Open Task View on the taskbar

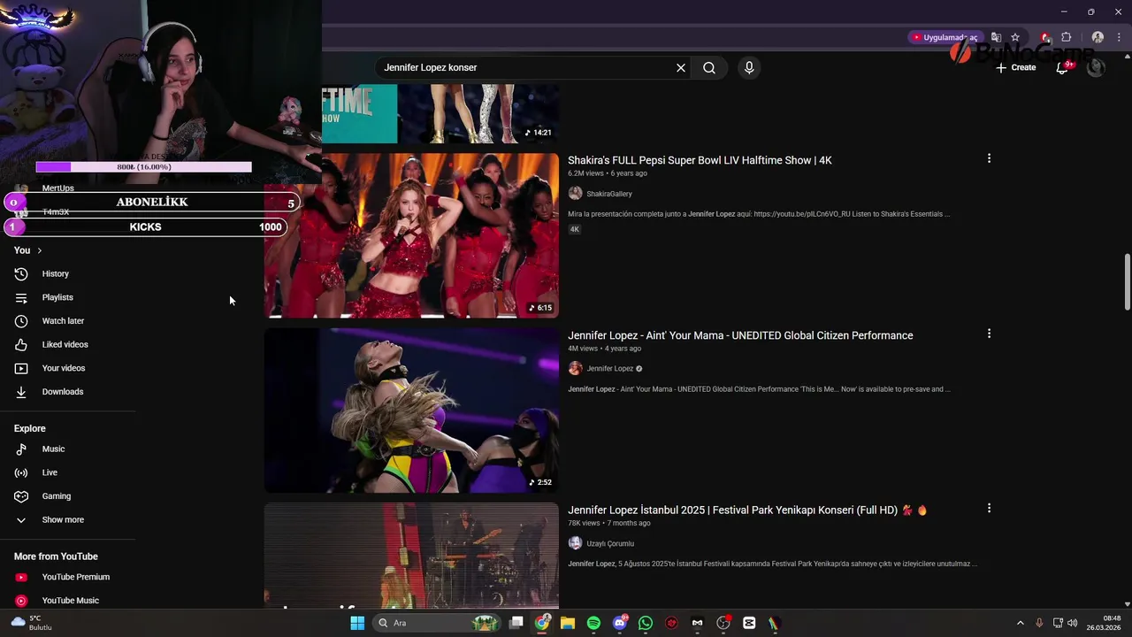516,623
